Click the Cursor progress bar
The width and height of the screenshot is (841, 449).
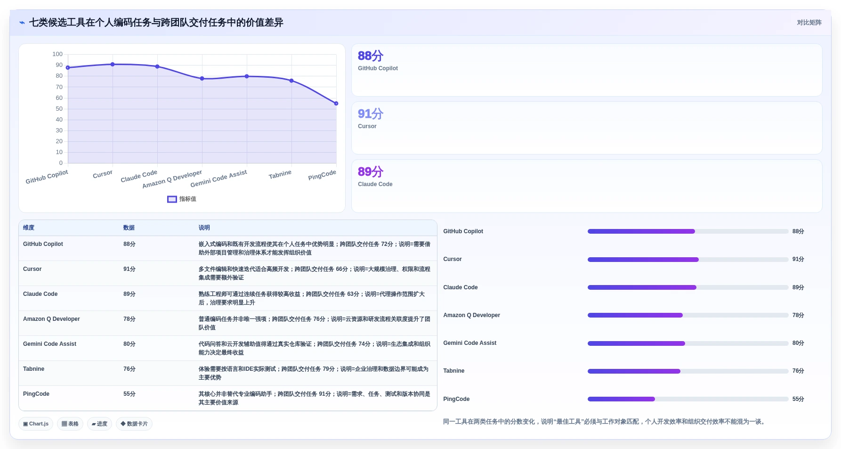pos(688,260)
